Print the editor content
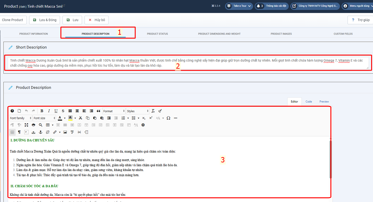373x202 pixels. tap(34, 125)
